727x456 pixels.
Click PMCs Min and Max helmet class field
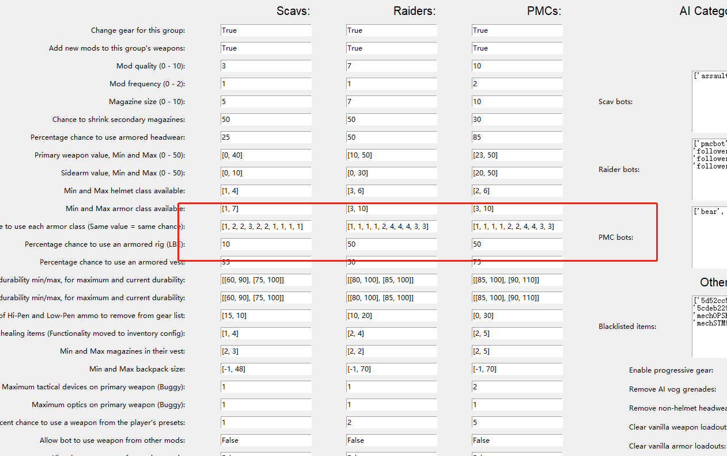coord(517,191)
